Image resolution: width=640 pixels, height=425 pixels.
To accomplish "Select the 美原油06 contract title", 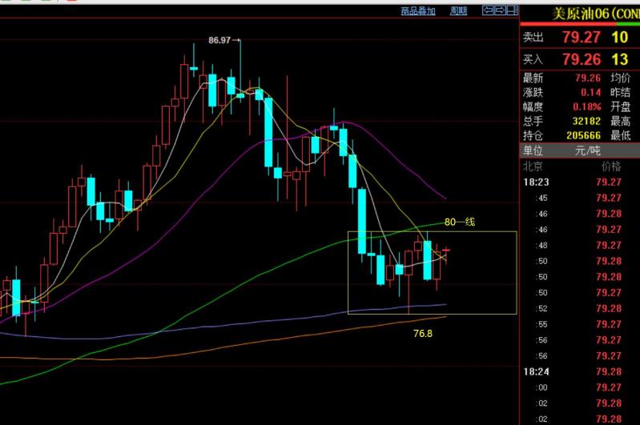I will pos(595,14).
